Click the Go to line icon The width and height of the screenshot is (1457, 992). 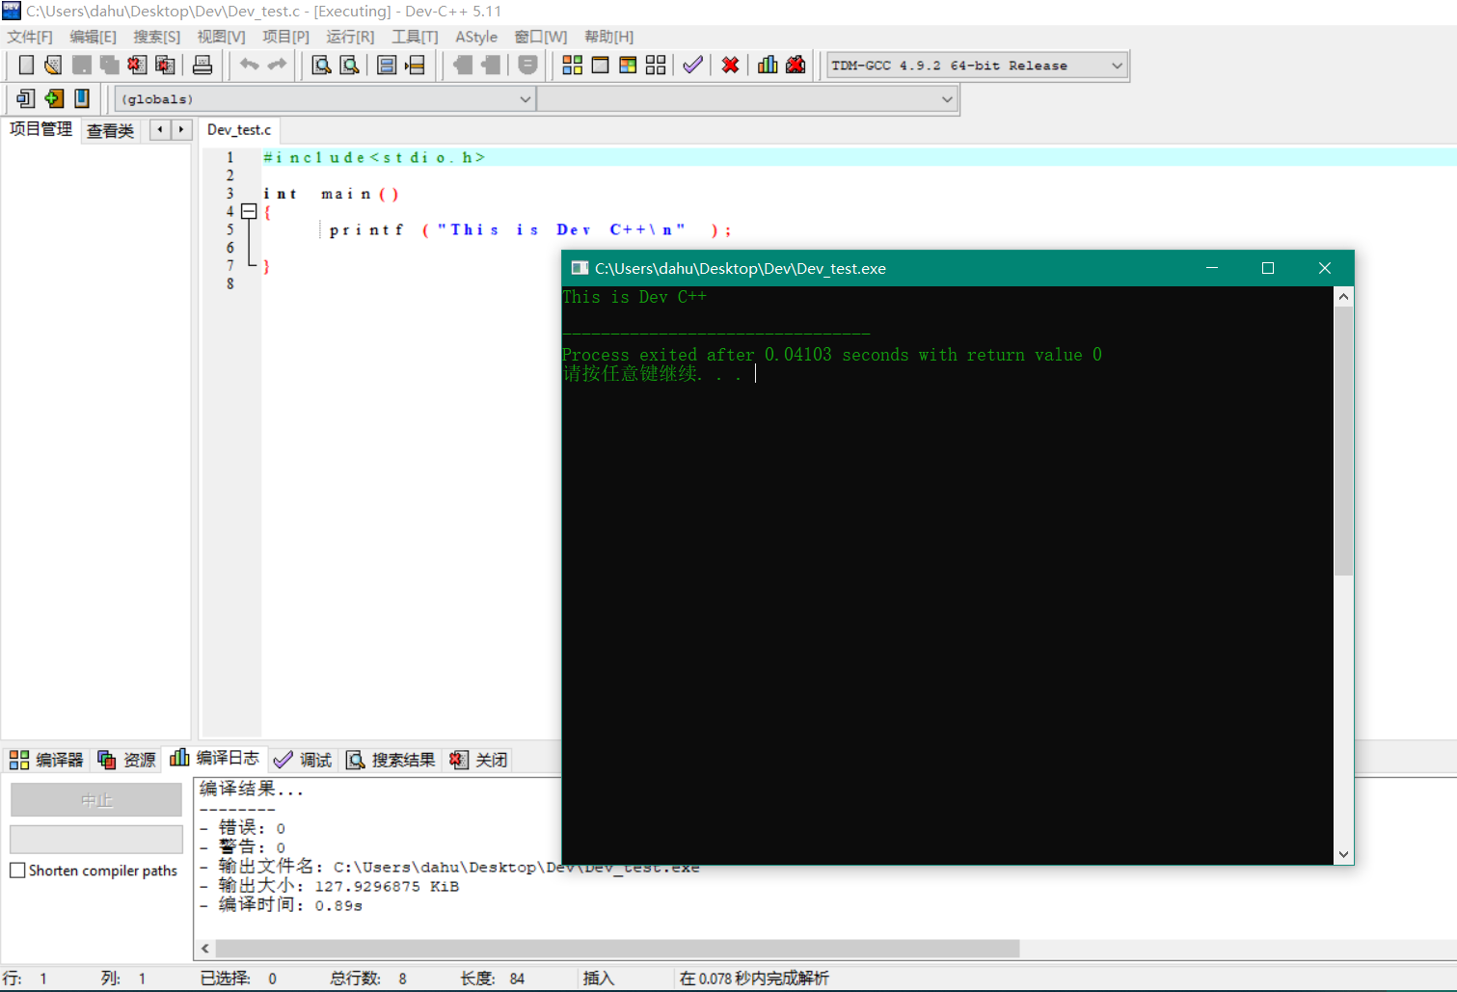416,65
